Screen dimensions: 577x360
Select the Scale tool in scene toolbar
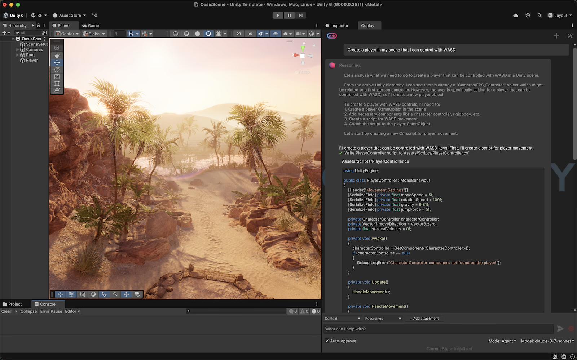(x=57, y=76)
